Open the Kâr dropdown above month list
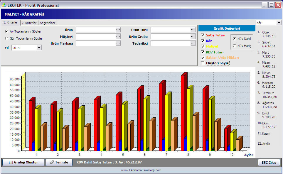283x174 pixels. point(279,23)
